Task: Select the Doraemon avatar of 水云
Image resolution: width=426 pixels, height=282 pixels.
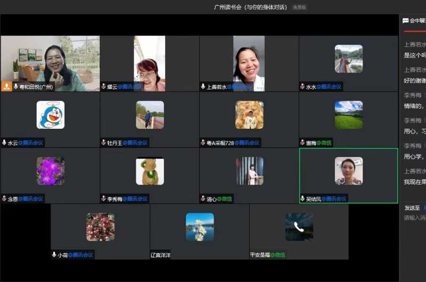Action: 50,115
